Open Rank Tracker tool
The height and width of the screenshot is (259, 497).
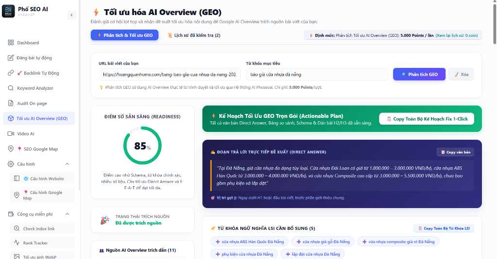tap(42, 243)
